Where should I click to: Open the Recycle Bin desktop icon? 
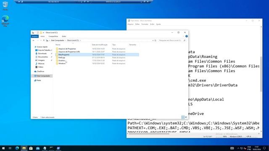[5, 5]
